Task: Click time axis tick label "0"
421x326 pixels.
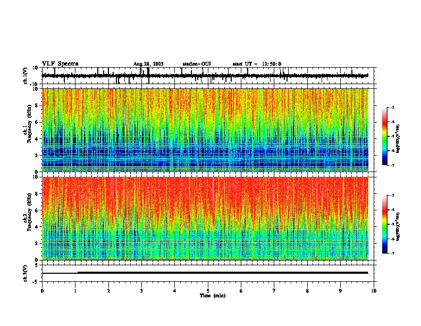Action: pos(42,291)
